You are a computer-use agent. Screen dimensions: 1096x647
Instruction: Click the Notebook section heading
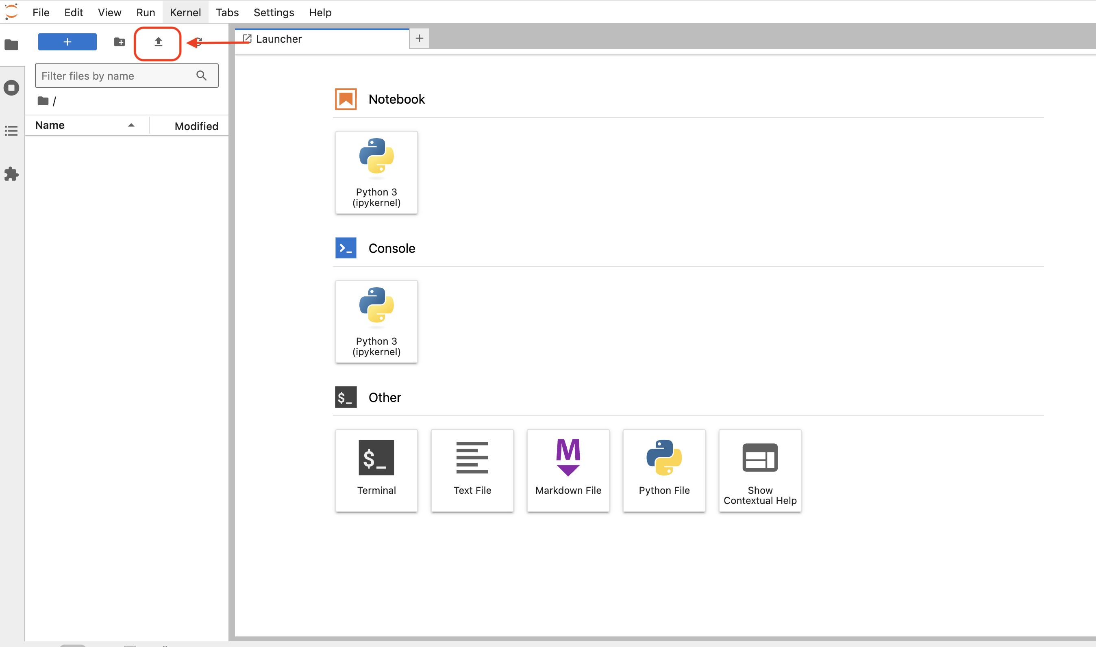coord(396,99)
